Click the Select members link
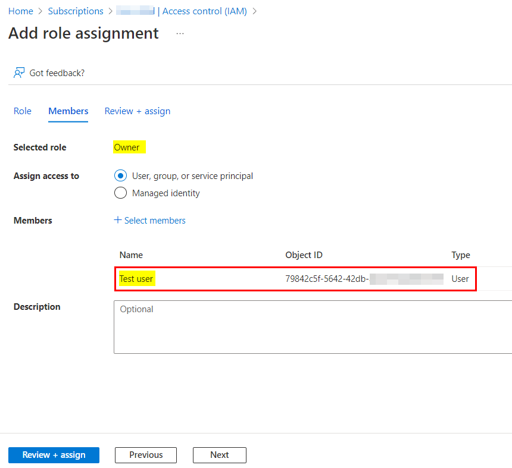 click(155, 221)
